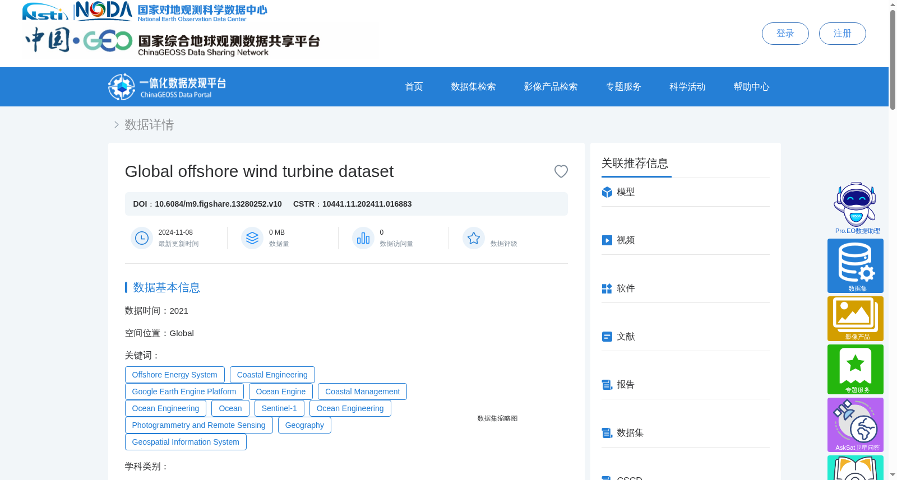Image resolution: width=897 pixels, height=480 pixels.
Task: Go to 首页 in navigation bar
Action: tap(414, 87)
